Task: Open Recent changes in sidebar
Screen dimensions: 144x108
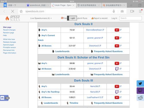Action: point(9,30)
